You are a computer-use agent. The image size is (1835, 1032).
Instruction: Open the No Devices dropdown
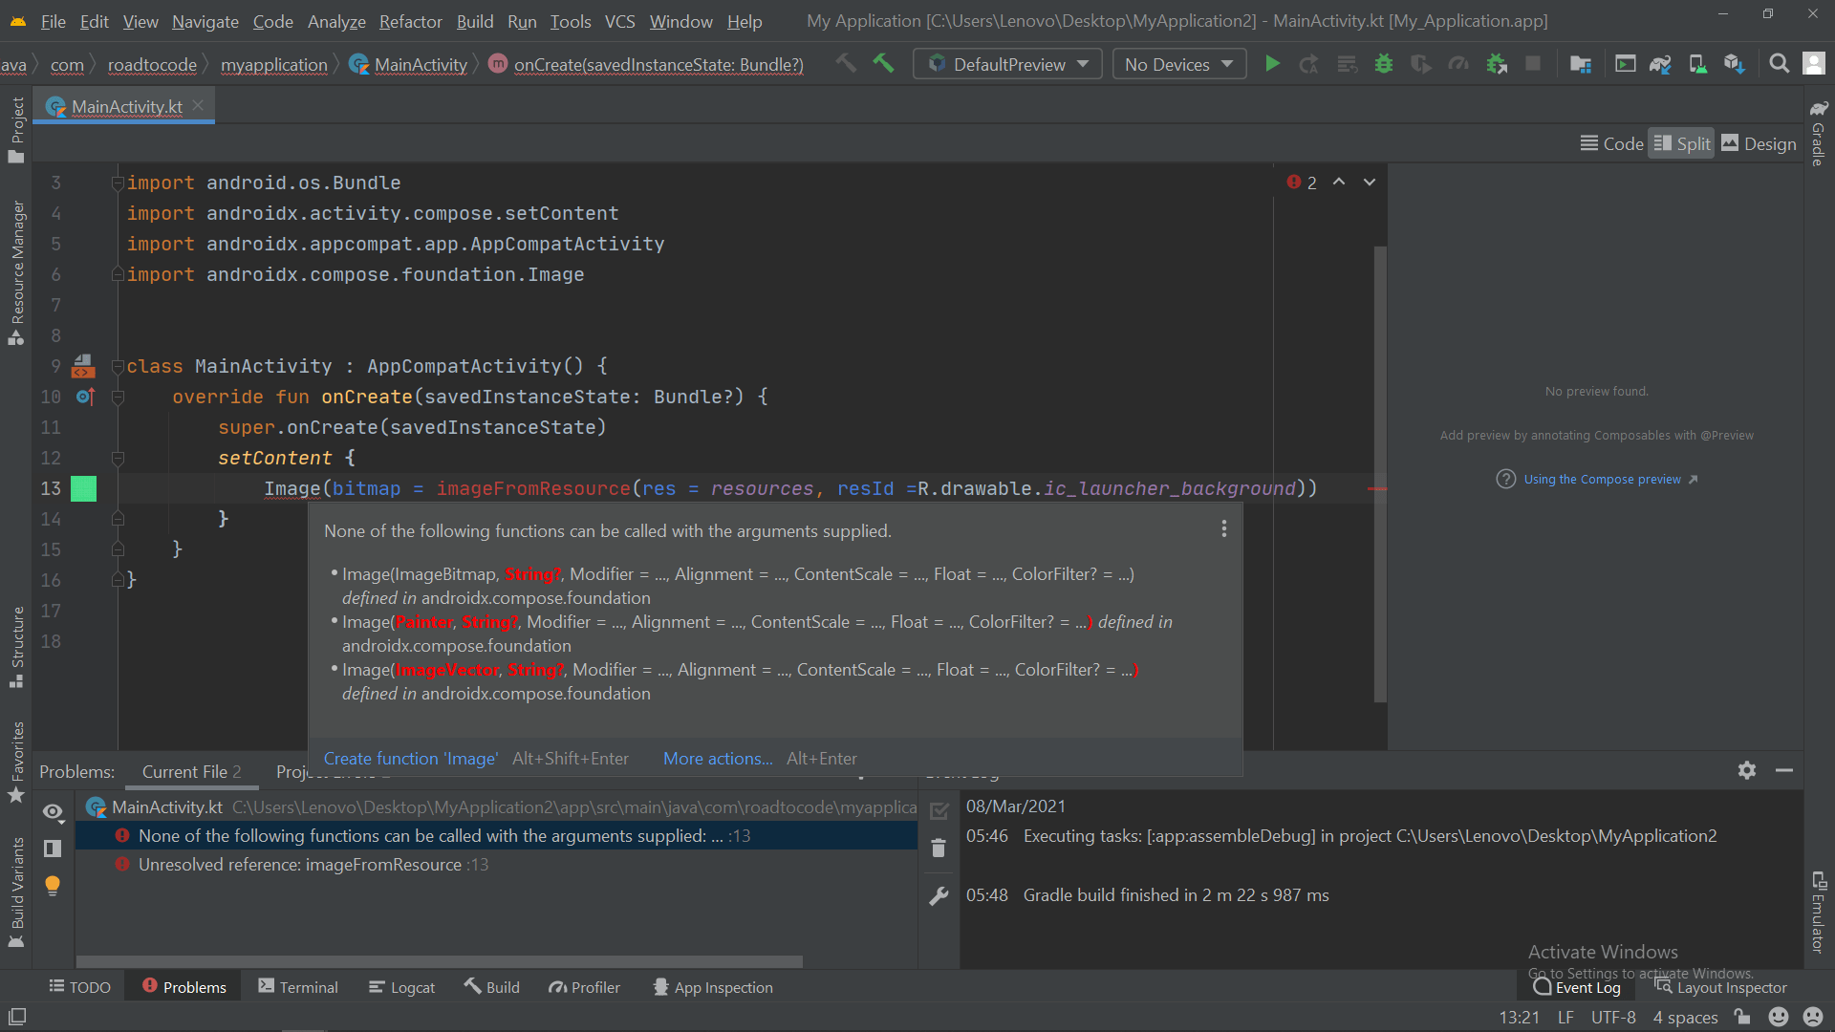tap(1178, 64)
